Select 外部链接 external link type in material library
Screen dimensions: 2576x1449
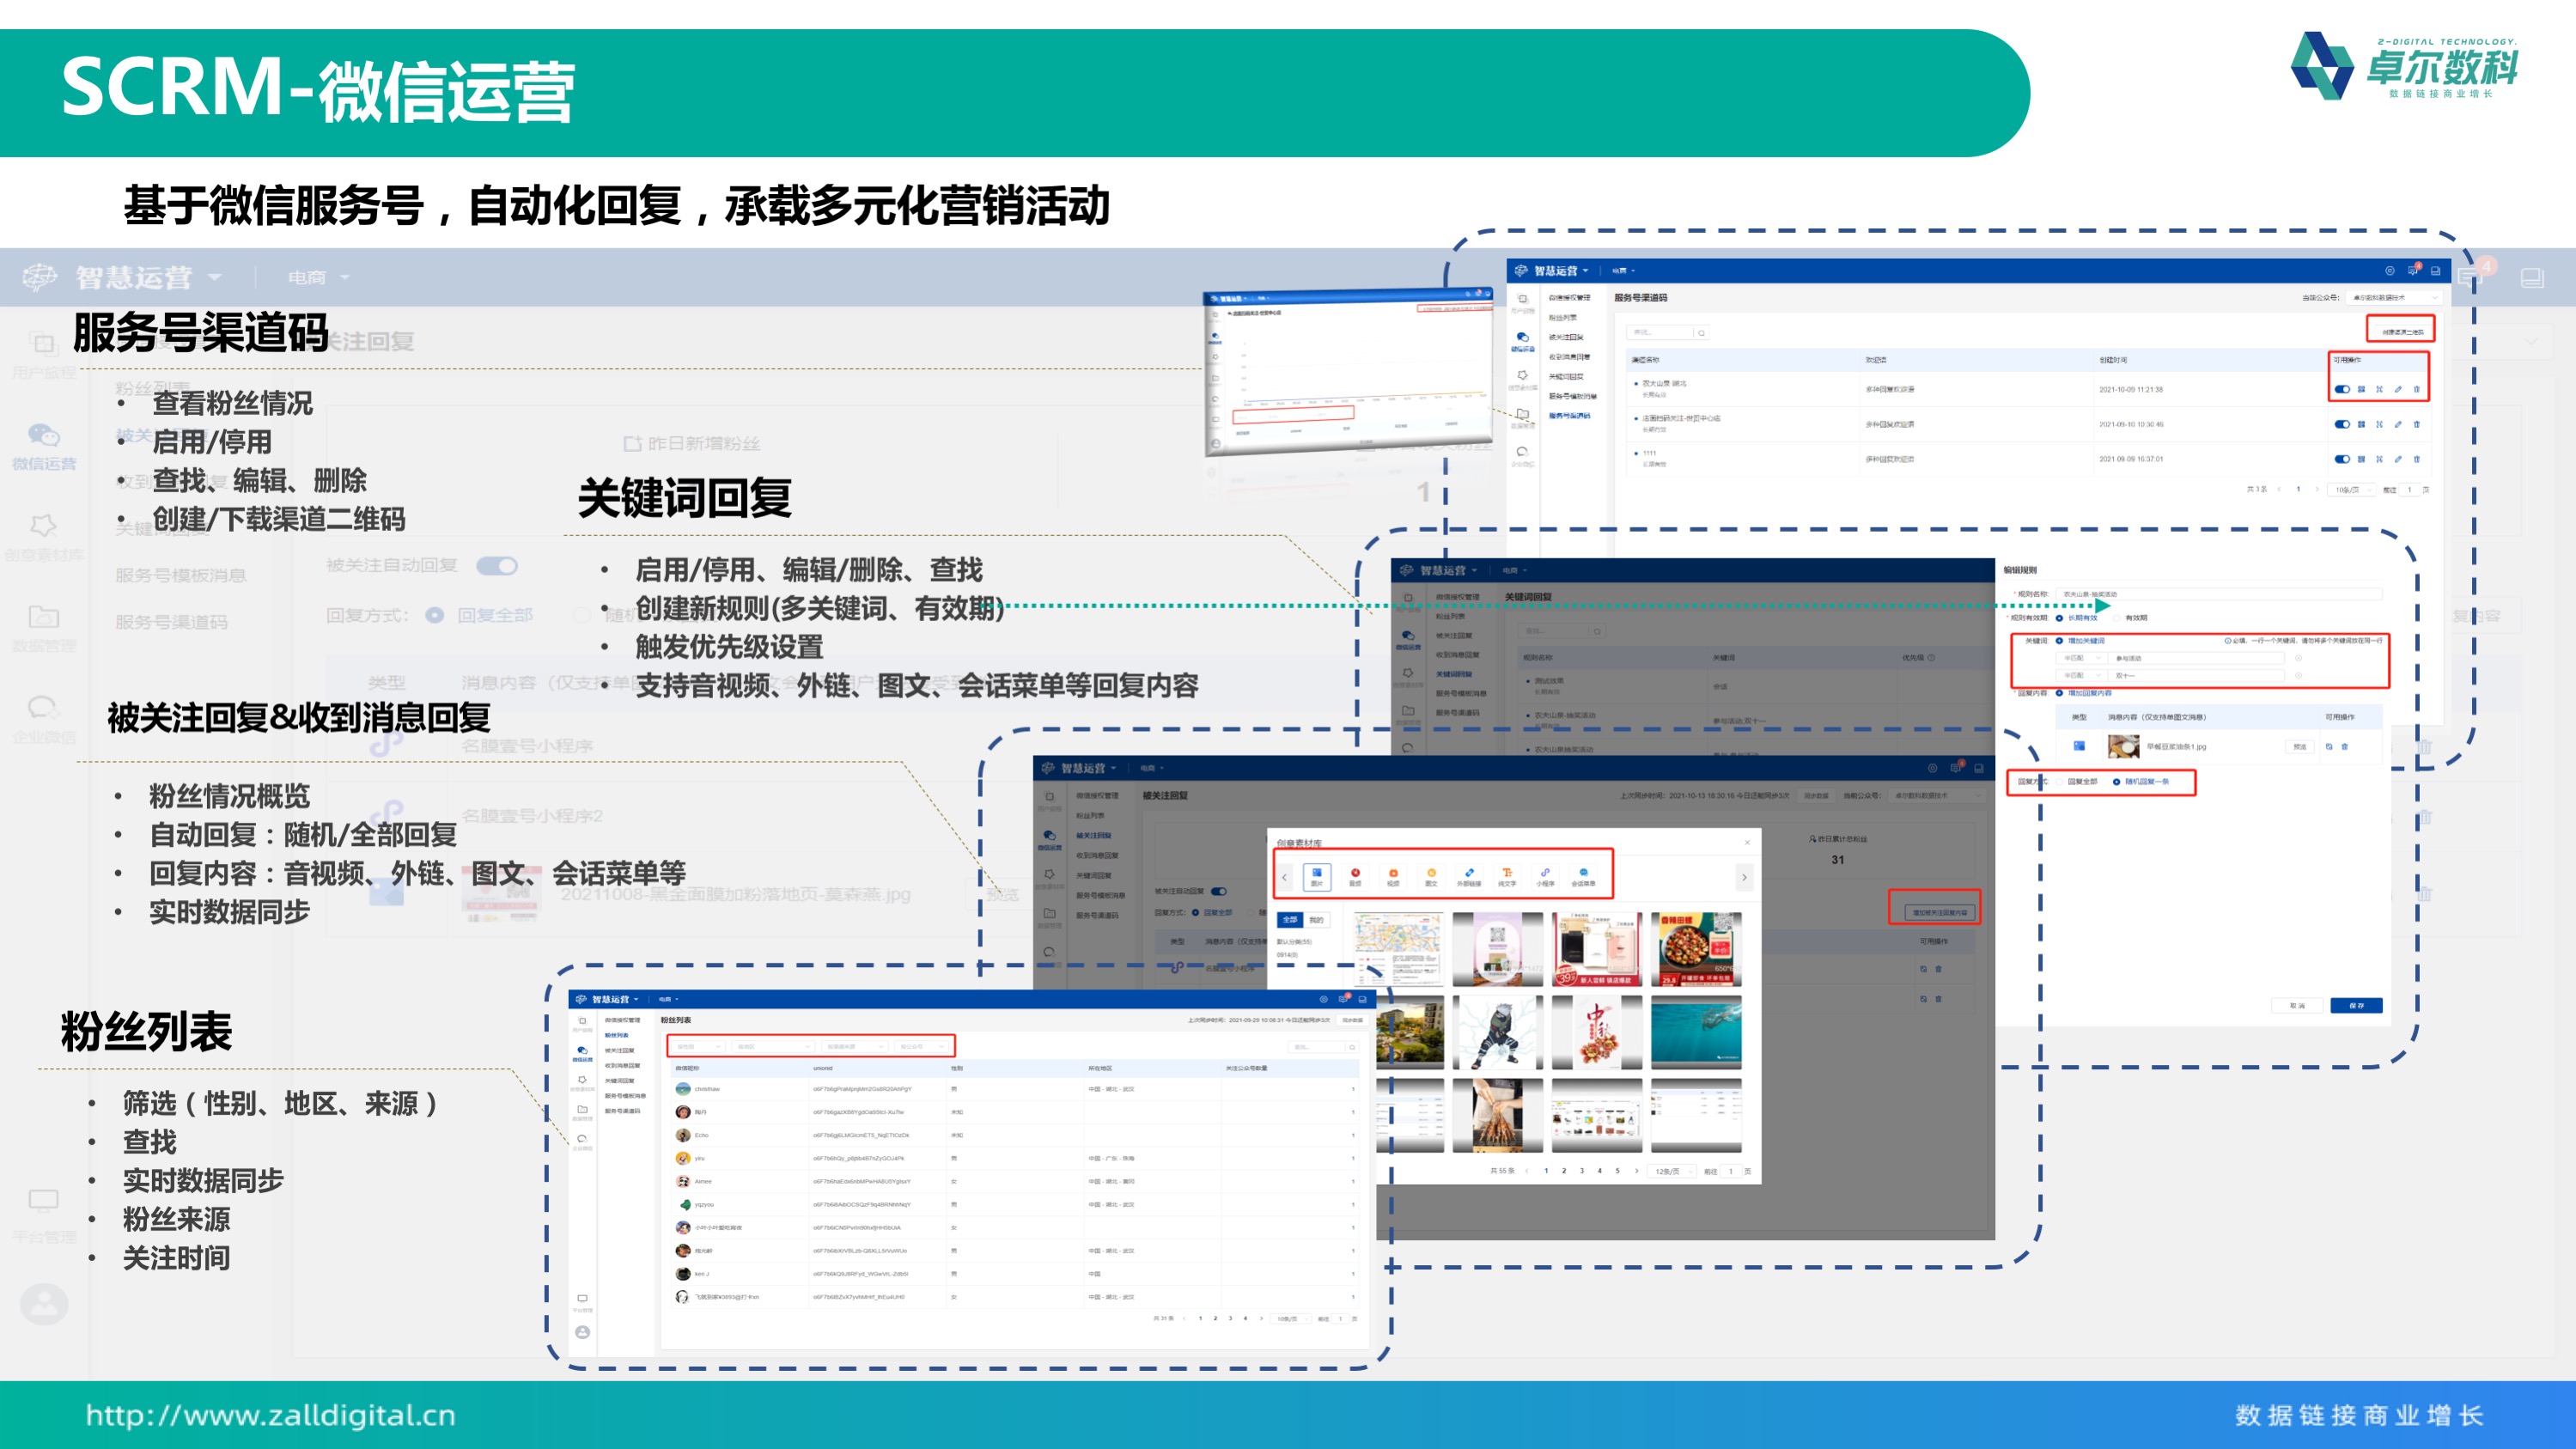(x=1469, y=876)
